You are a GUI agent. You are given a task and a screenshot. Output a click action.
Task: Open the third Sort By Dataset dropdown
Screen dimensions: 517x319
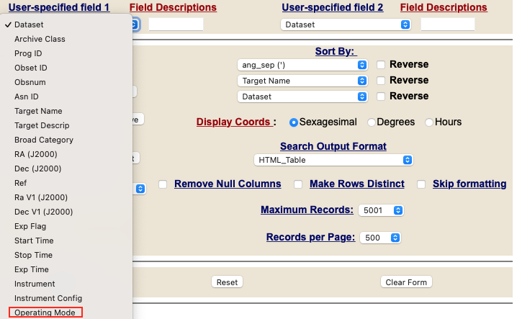pos(302,96)
